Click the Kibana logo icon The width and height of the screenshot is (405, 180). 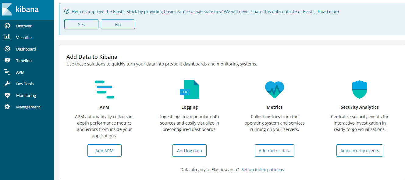tap(7, 9)
